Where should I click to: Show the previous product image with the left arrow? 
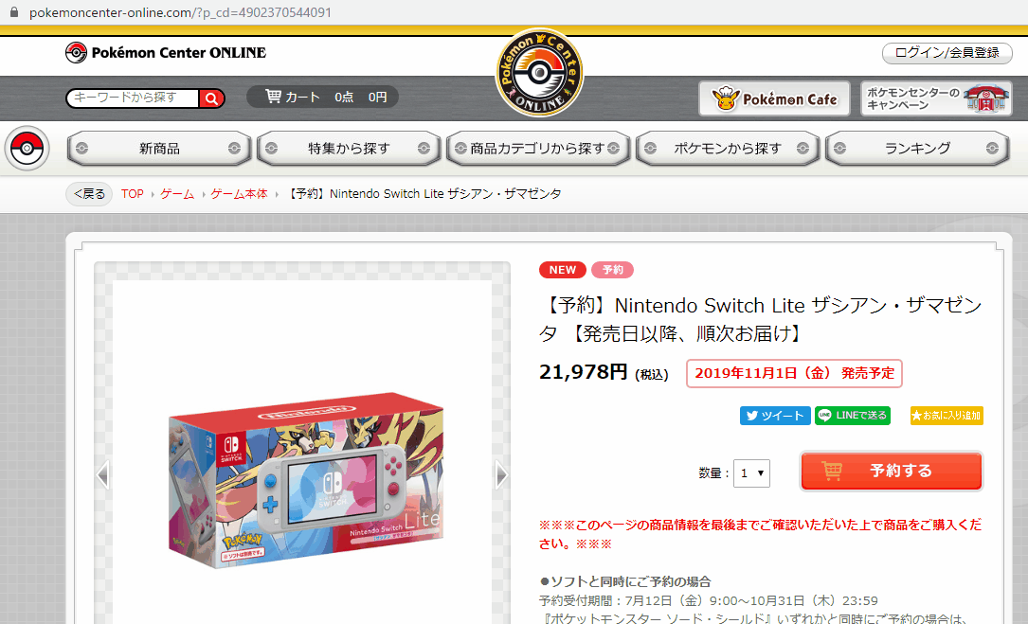103,474
